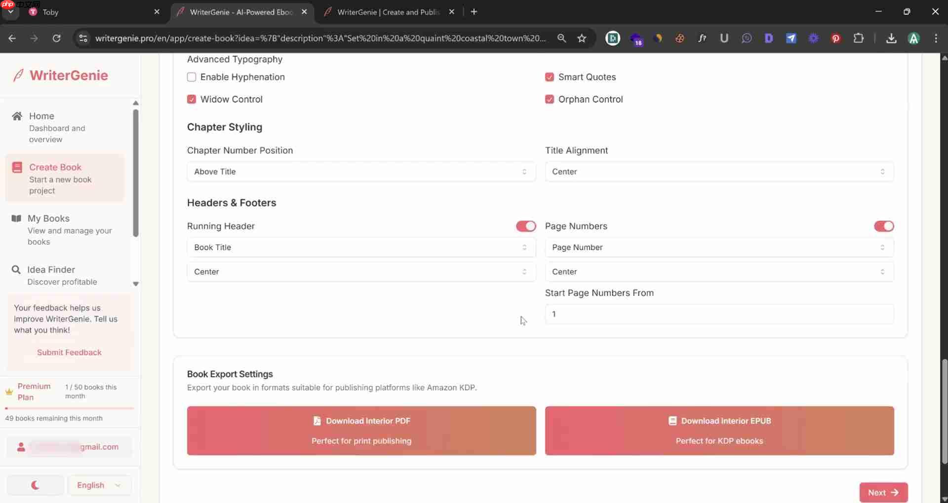Open English language selector

pyautogui.click(x=99, y=485)
